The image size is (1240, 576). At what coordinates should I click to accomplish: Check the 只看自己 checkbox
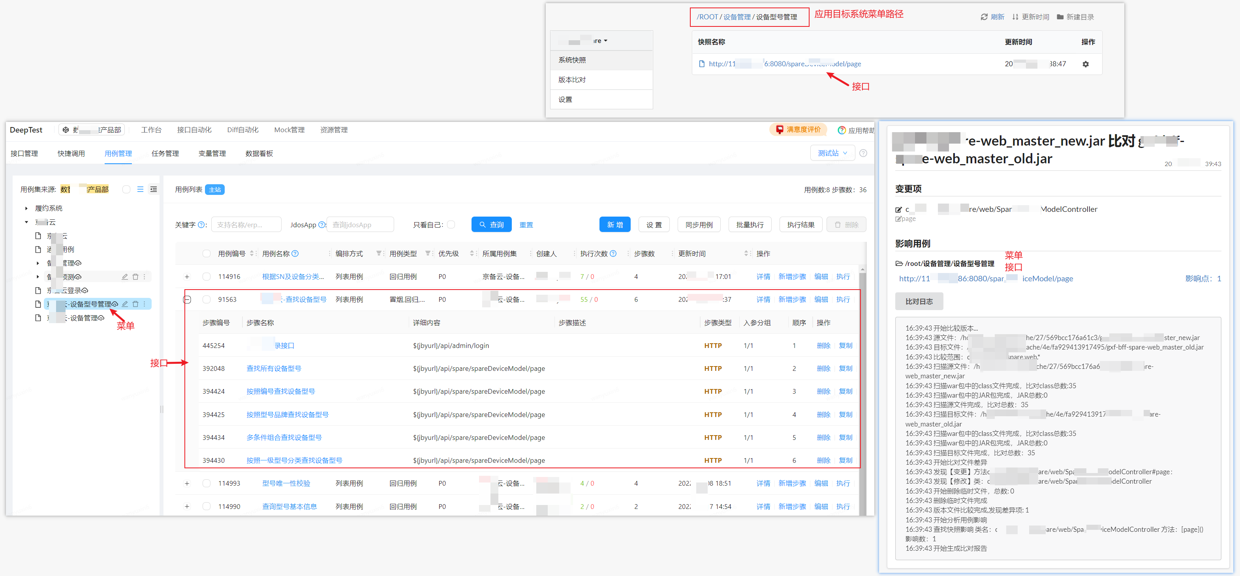tap(451, 224)
